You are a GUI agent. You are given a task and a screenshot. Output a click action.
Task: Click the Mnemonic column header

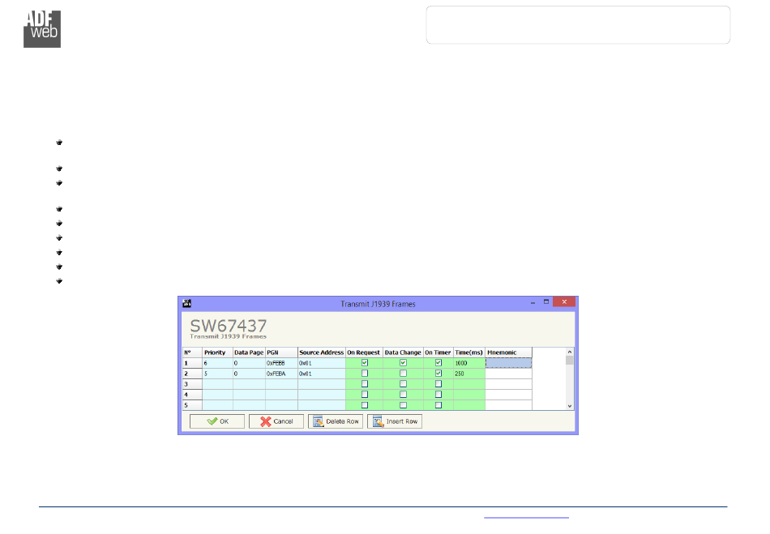[508, 352]
